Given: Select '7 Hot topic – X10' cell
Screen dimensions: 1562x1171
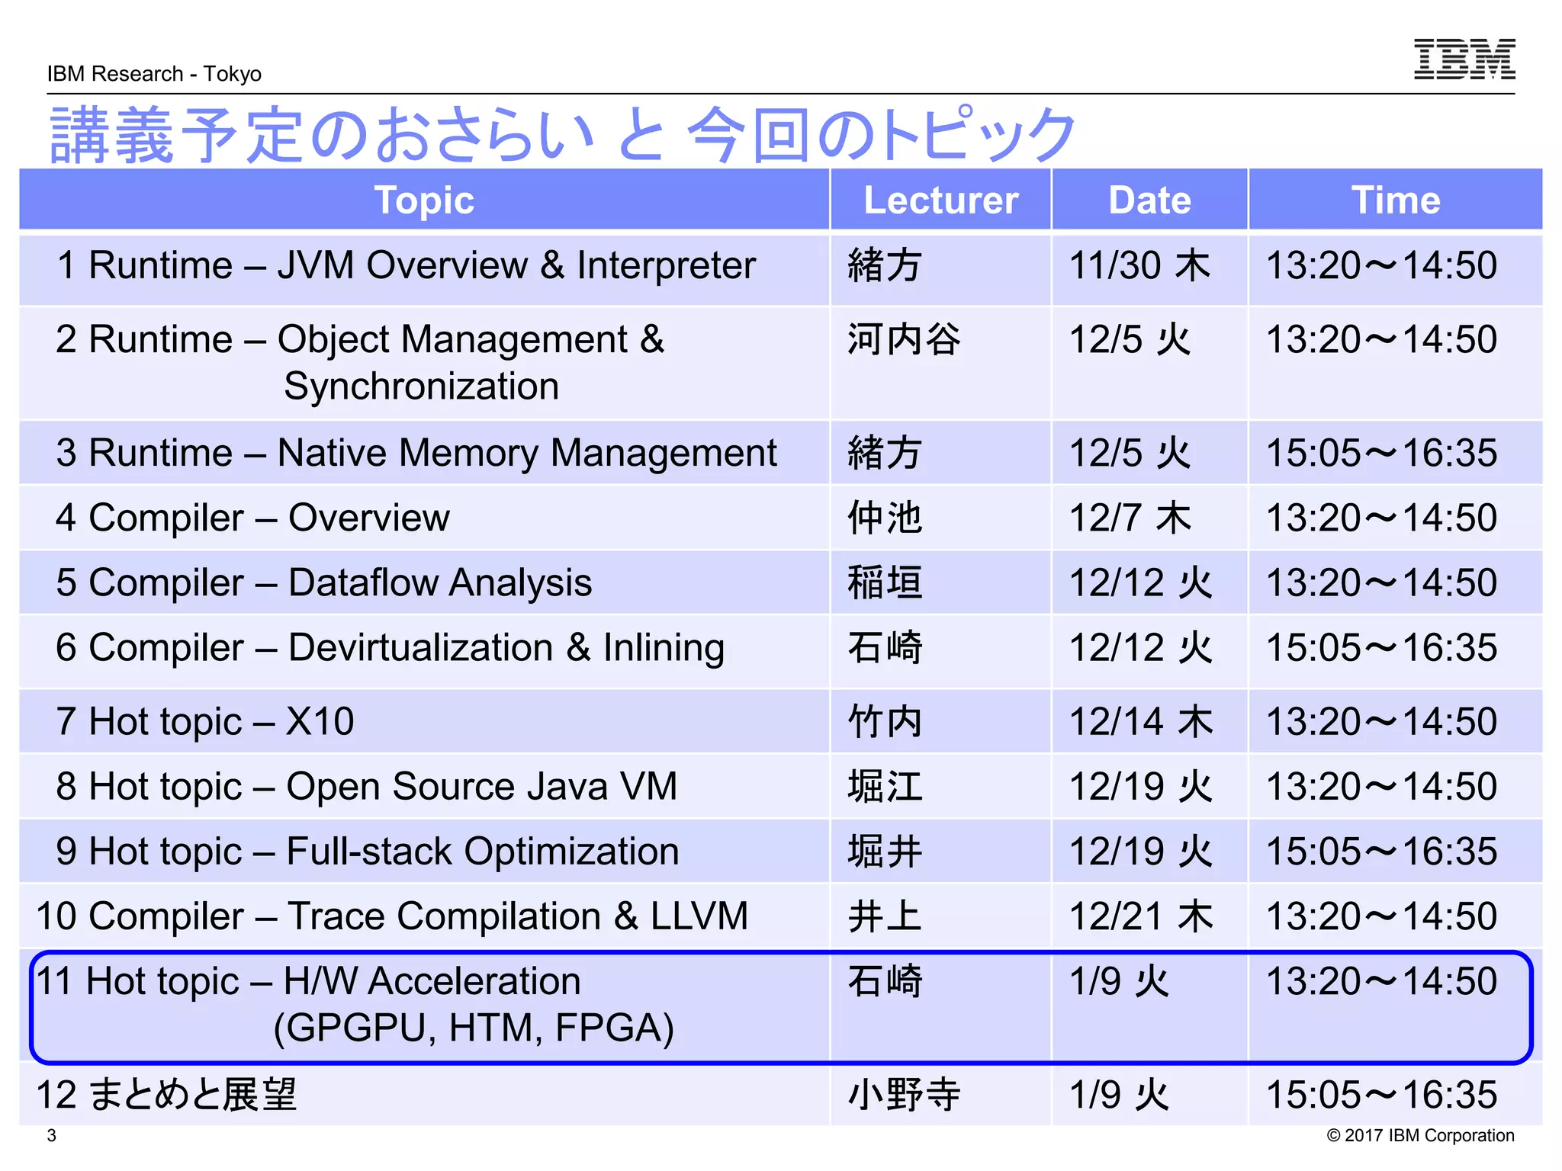Looking at the screenshot, I should tap(424, 721).
